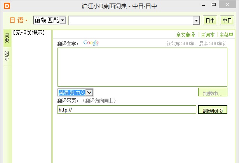
Task: Click the 加载中… translate button
Action: [213, 92]
